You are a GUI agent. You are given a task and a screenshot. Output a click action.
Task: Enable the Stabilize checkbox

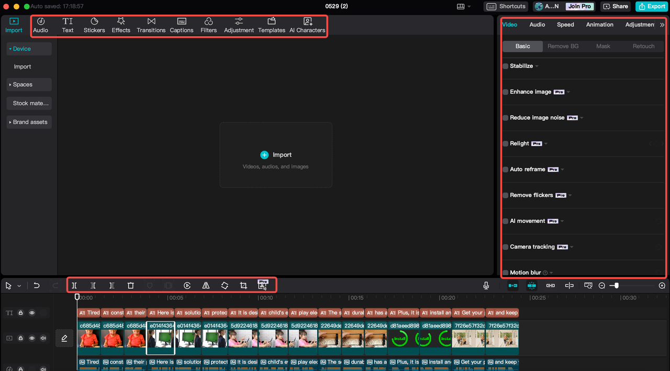coord(506,66)
